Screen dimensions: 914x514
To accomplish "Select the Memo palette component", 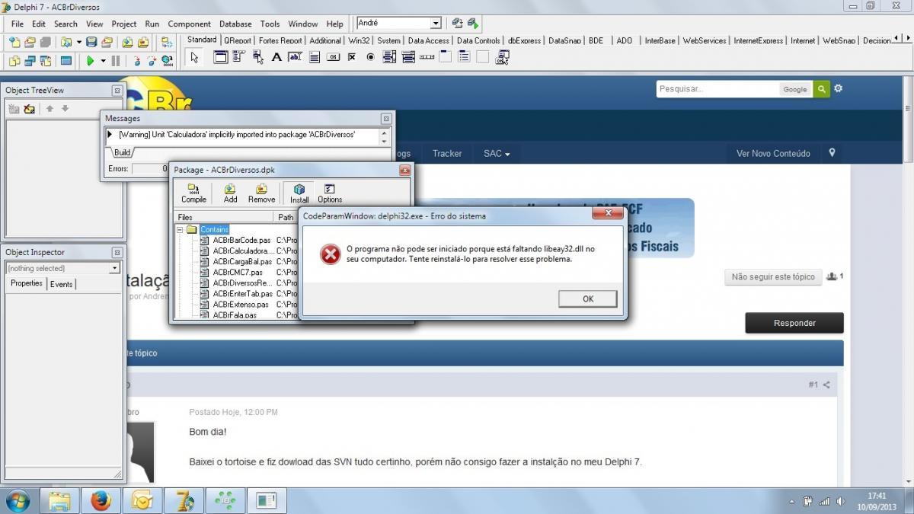I will coord(315,57).
